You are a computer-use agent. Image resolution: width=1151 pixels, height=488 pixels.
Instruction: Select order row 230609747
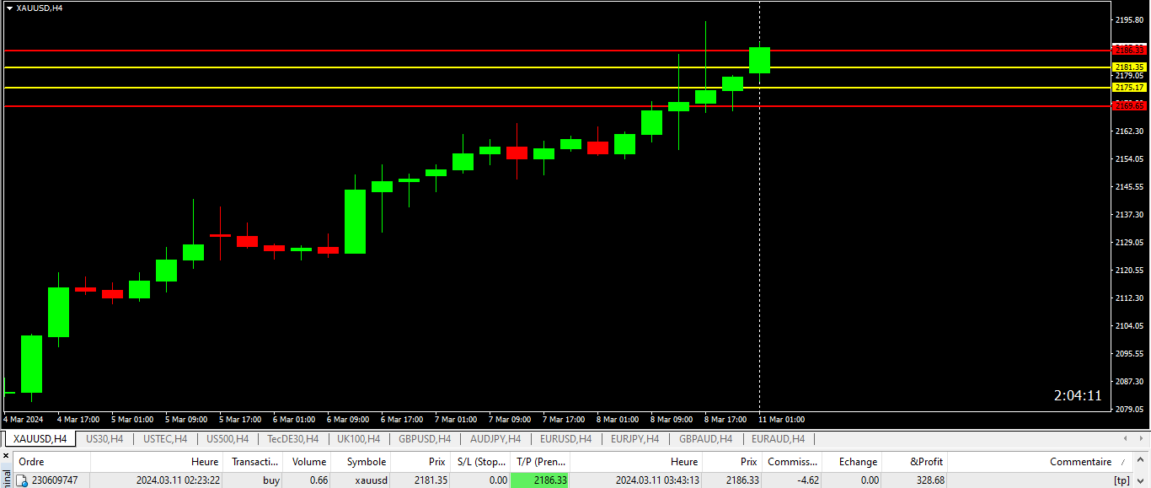pos(575,480)
